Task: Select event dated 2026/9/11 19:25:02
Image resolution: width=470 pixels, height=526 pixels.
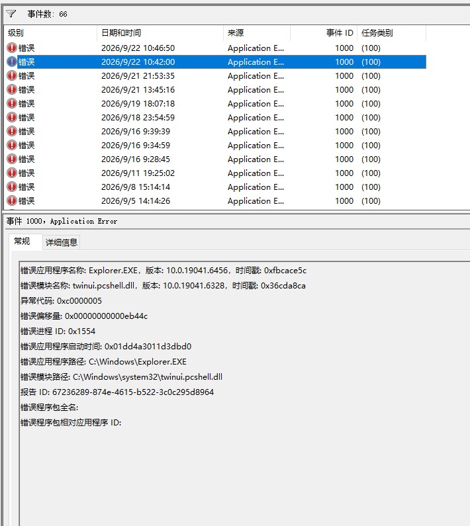Action: pos(215,173)
